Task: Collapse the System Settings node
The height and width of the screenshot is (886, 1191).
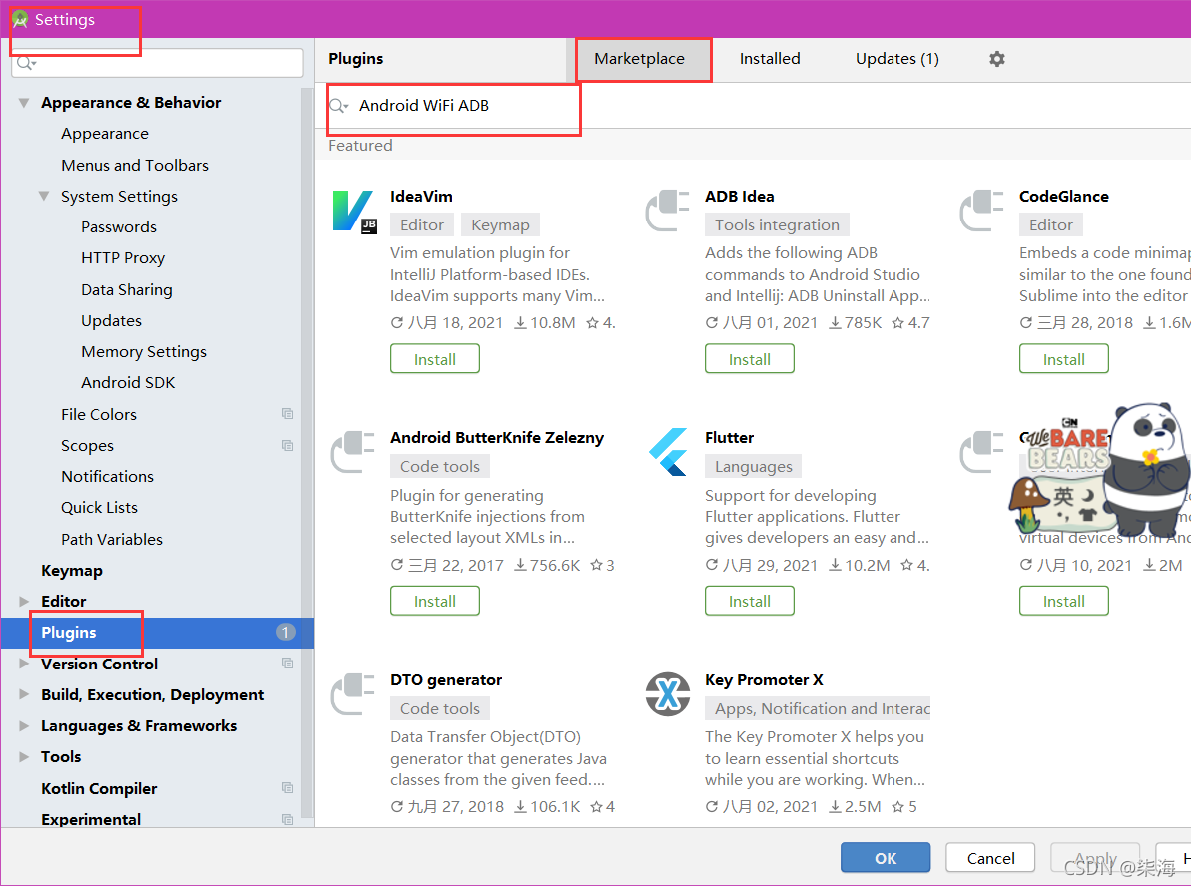Action: coord(44,196)
